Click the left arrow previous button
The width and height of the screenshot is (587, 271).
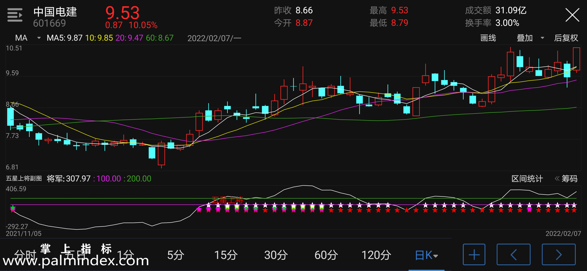click(x=513, y=254)
